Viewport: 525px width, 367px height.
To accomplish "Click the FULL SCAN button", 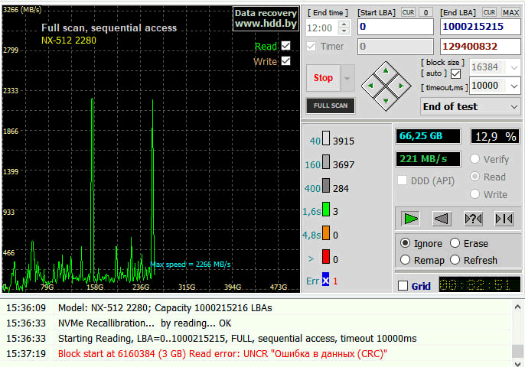I will (x=331, y=106).
